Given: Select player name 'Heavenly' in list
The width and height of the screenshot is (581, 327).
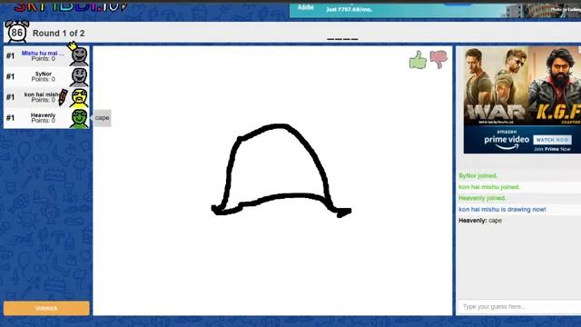Looking at the screenshot, I should 43,115.
